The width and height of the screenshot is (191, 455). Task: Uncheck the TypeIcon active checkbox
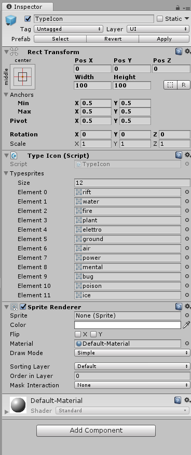[28, 19]
